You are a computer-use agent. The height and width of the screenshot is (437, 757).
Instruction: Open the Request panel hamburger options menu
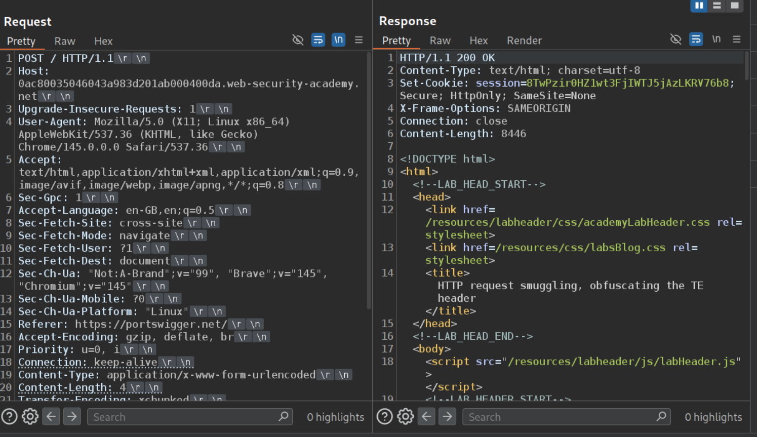(x=358, y=39)
